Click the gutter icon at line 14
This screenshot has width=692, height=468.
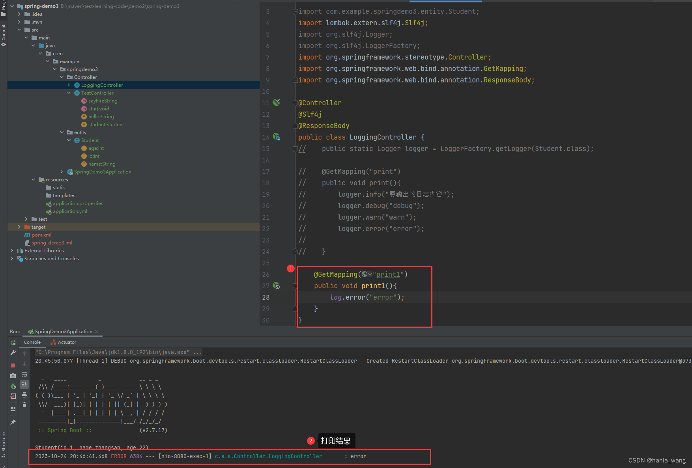(x=277, y=137)
